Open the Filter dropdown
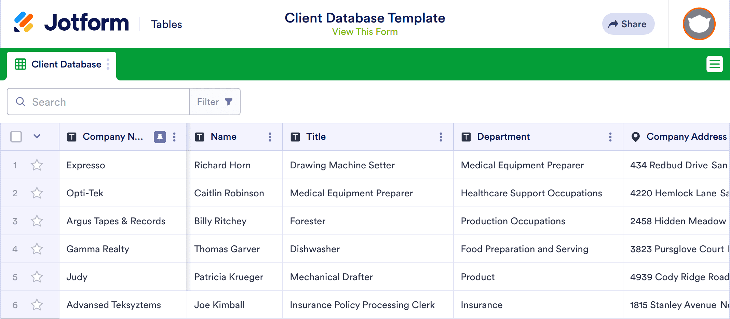 pos(215,102)
